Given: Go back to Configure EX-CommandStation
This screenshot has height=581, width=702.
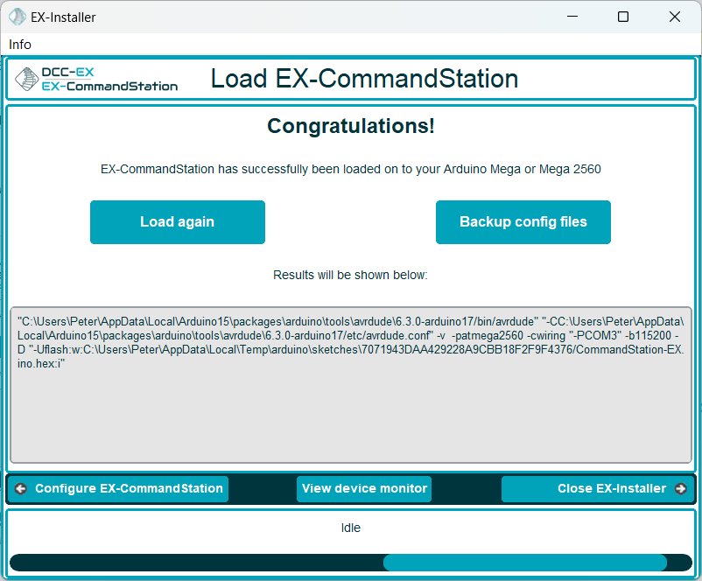Looking at the screenshot, I should click(x=119, y=488).
